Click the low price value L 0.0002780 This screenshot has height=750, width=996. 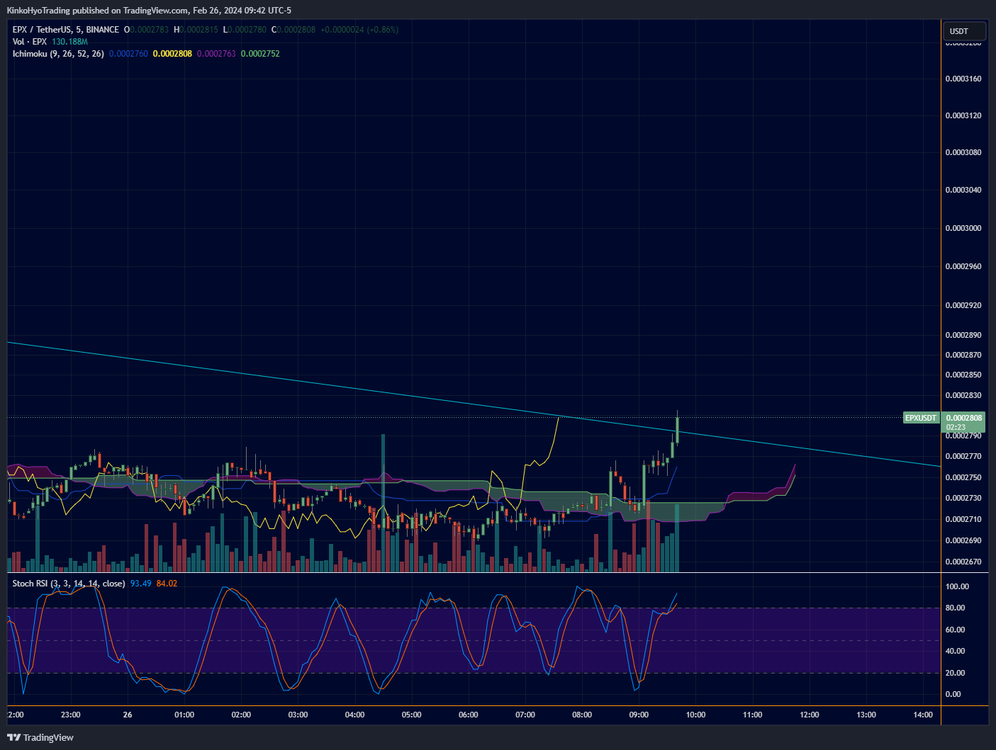pos(245,30)
